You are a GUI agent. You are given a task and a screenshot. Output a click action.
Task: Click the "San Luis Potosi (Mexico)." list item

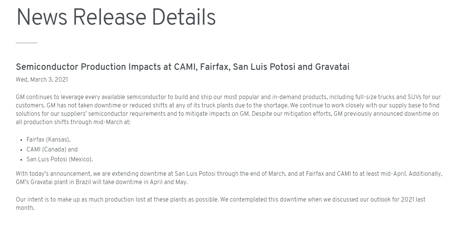pyautogui.click(x=60, y=159)
